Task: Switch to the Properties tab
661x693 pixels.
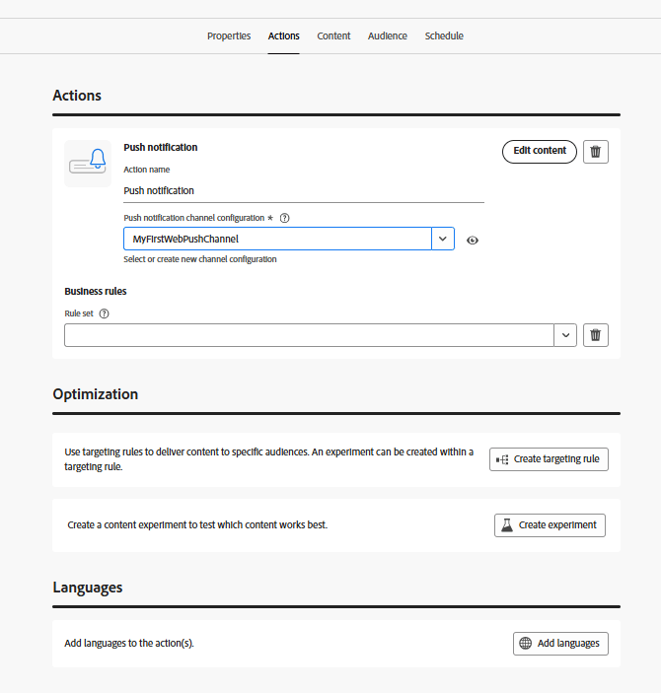Action: click(x=229, y=36)
